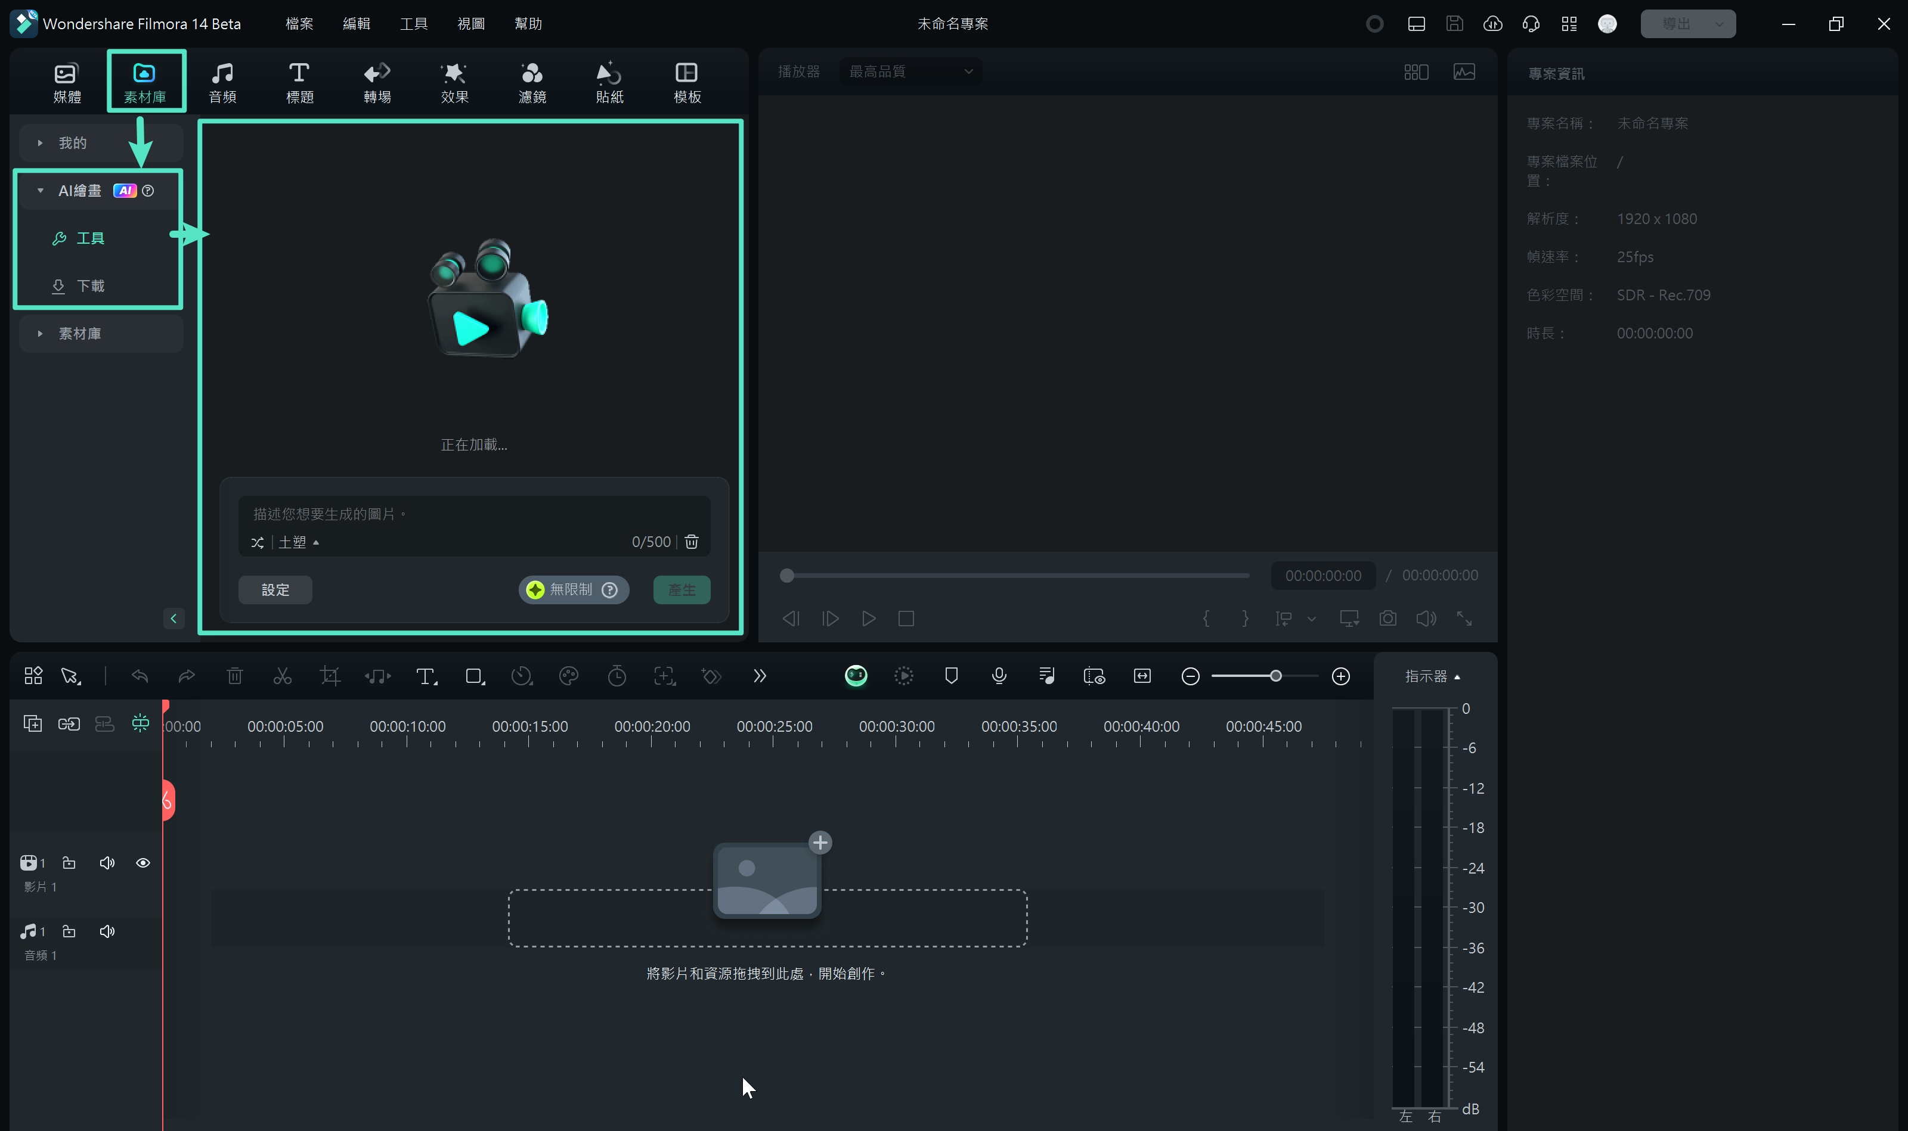Take a snapshot with camera icon
Screen dimensions: 1908x1131
(1388, 619)
